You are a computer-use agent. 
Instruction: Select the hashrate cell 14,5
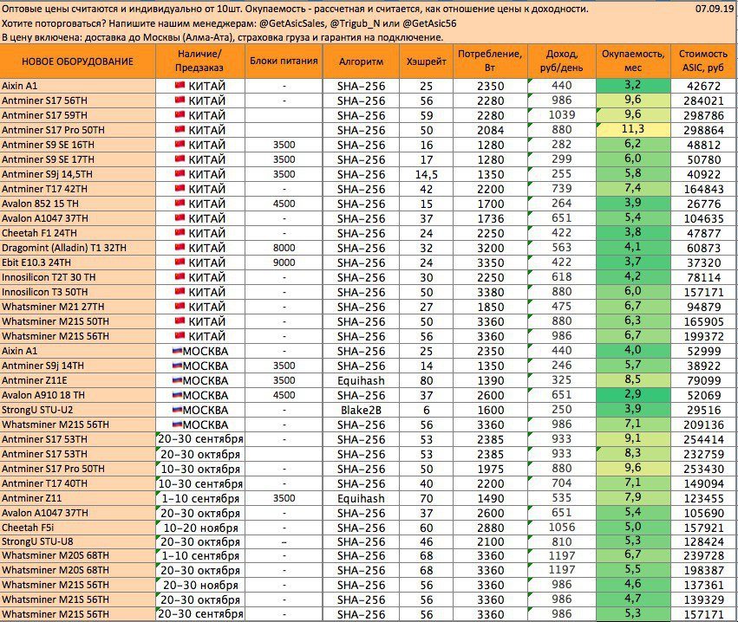427,174
